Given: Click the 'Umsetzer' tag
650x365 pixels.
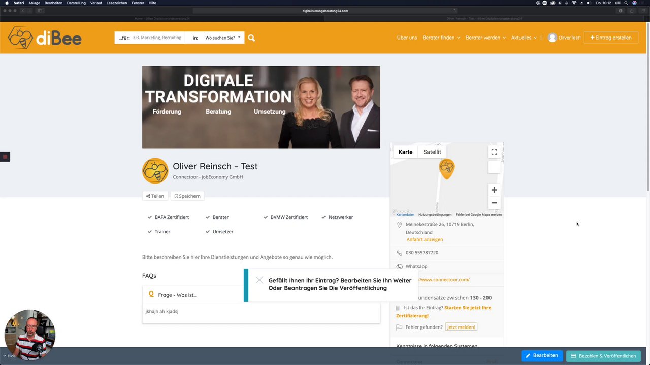Looking at the screenshot, I should [x=223, y=232].
